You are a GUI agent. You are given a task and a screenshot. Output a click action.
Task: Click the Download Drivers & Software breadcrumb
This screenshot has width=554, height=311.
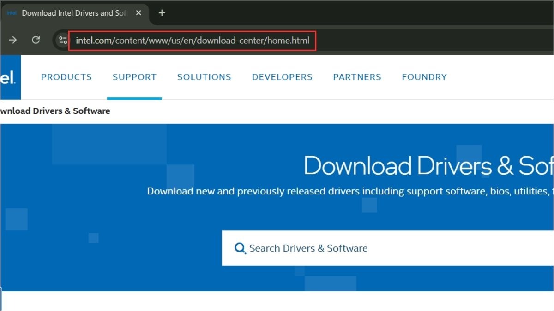point(55,111)
